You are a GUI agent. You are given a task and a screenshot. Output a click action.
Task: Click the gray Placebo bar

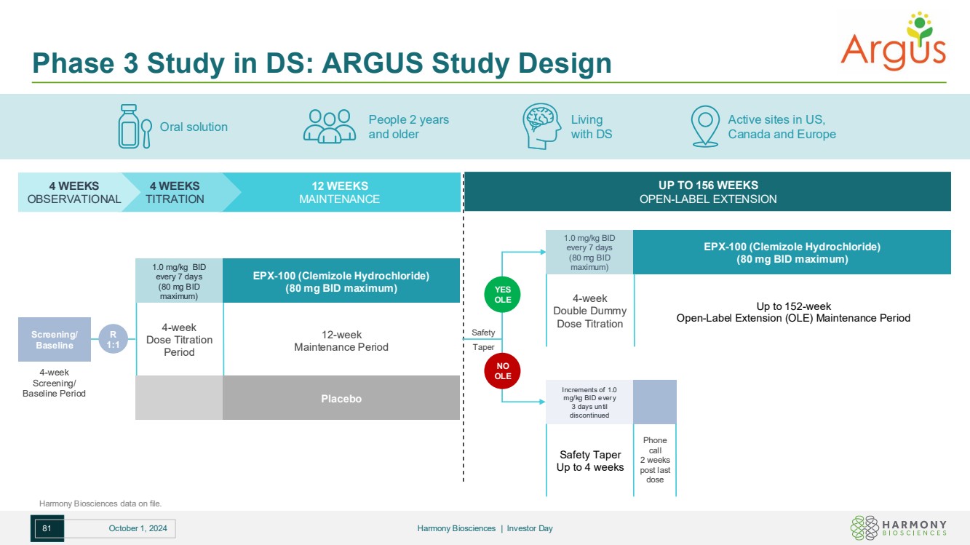(x=341, y=398)
